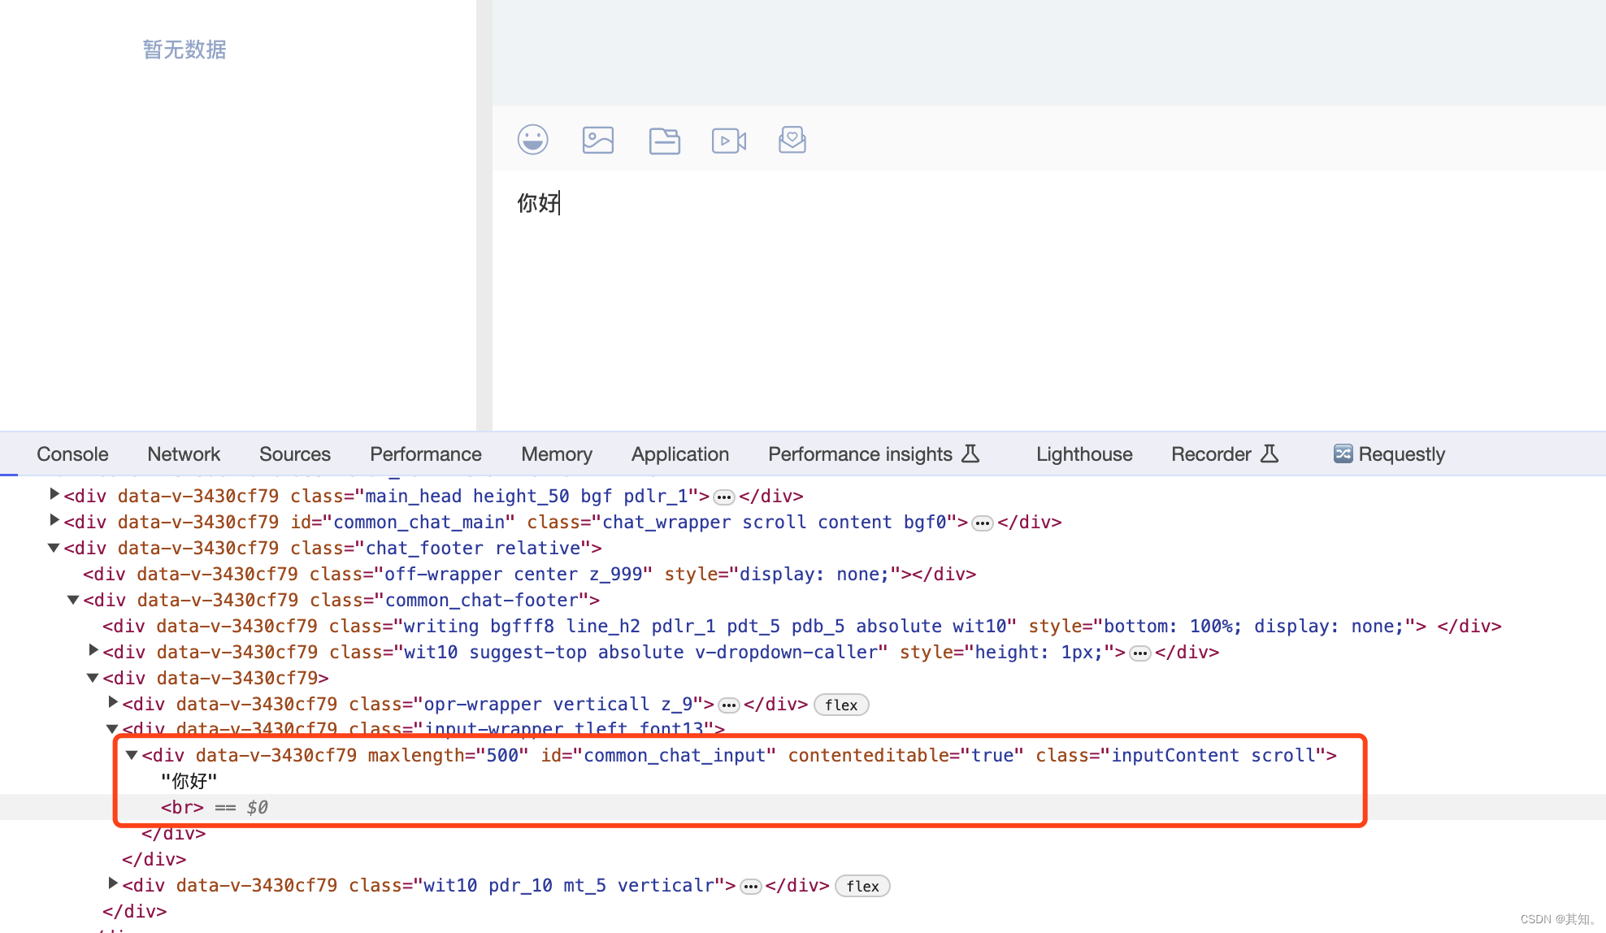
Task: Expand the opr-wrapper verticall div
Action: pyautogui.click(x=113, y=702)
